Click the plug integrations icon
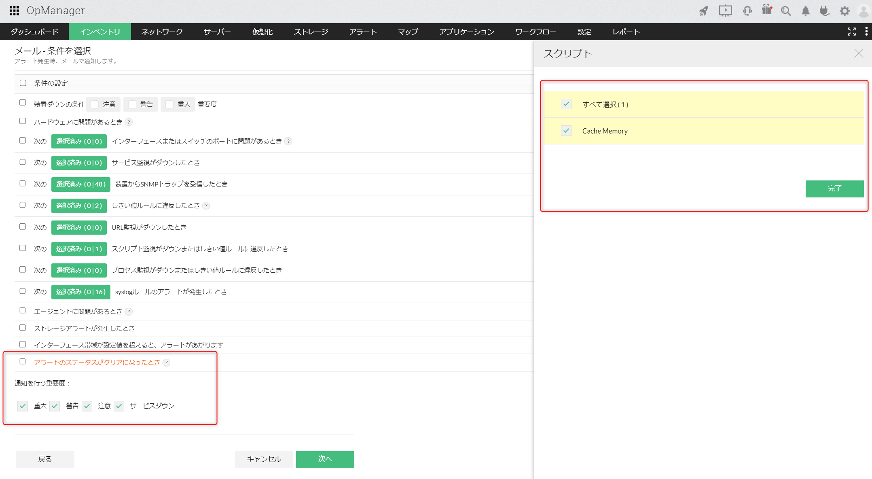 point(824,11)
